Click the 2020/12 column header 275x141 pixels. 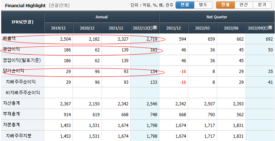point(87,28)
